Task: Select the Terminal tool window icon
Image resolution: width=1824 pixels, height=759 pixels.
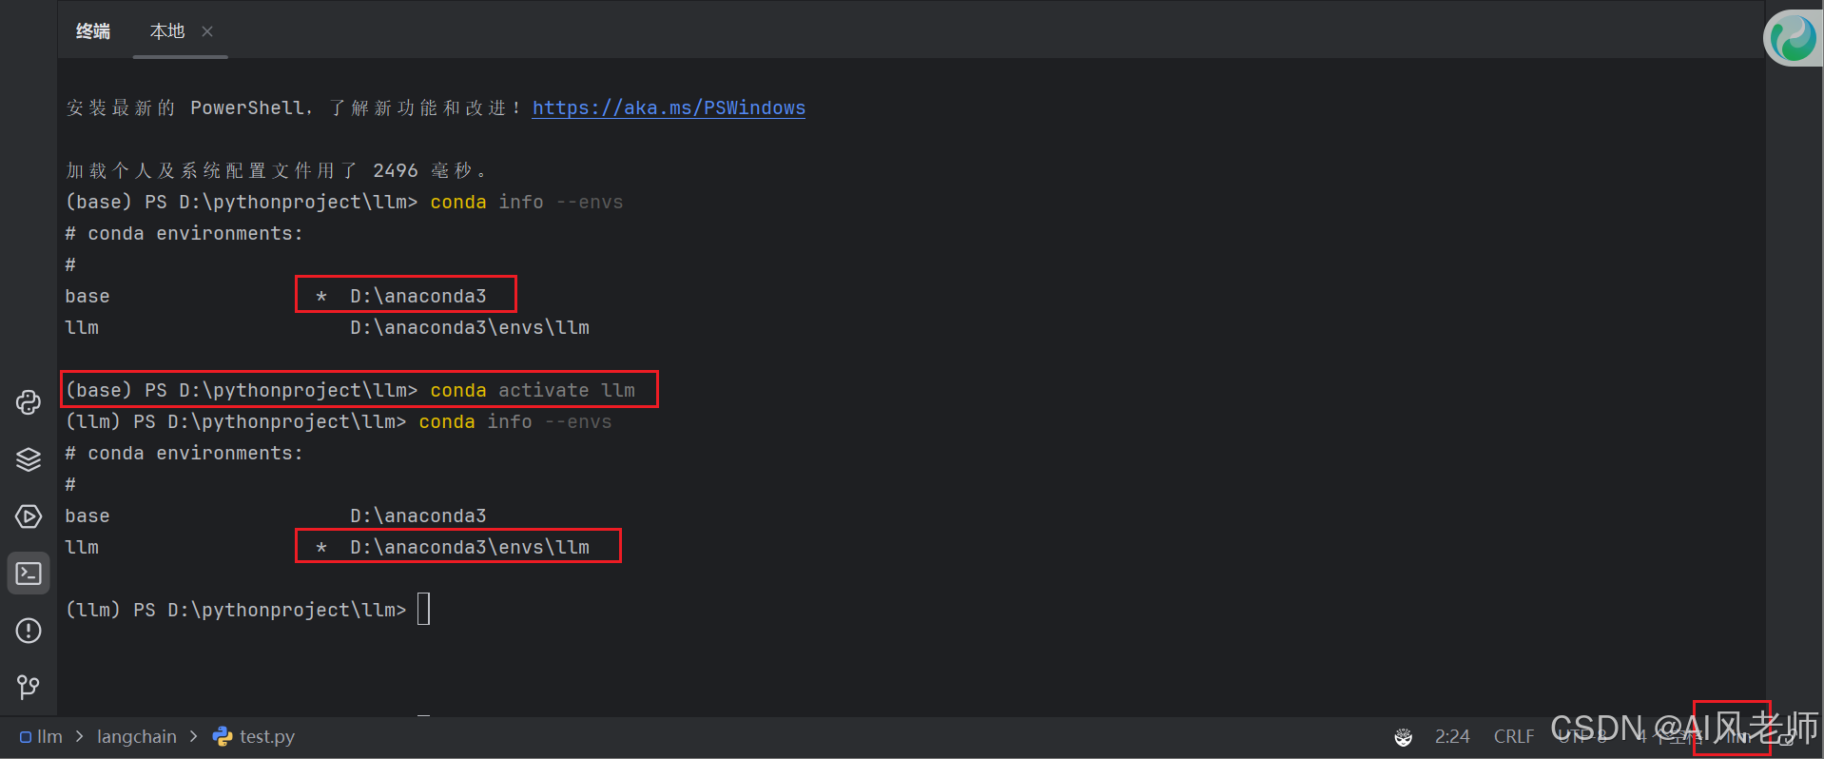Action: tap(28, 573)
